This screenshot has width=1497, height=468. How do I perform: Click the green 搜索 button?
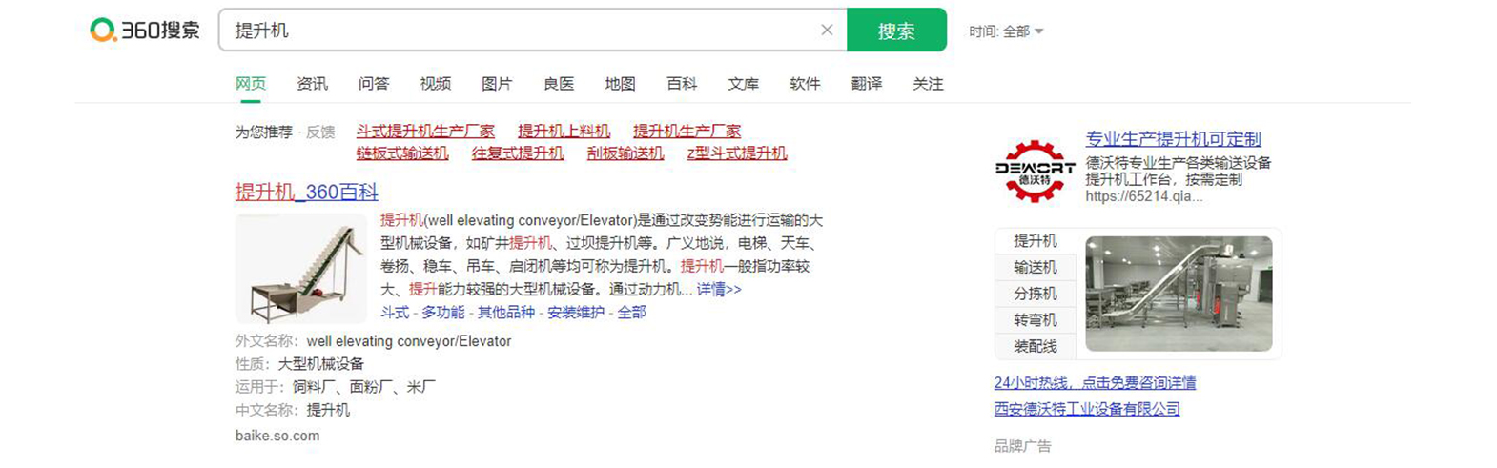tap(895, 31)
